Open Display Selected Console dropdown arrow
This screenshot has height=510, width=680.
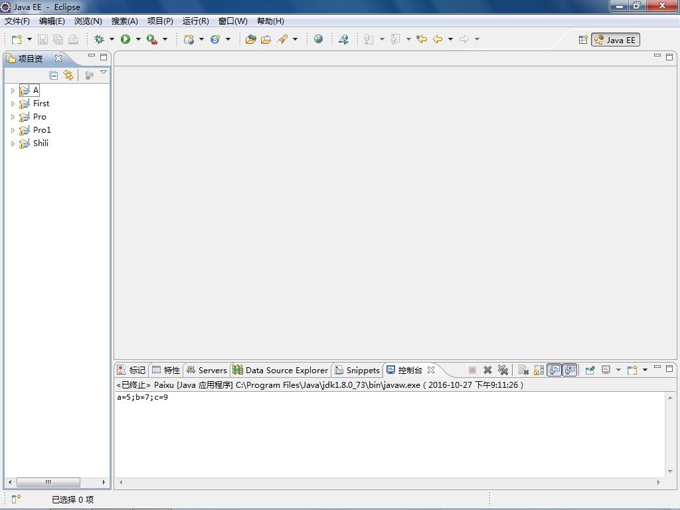[618, 370]
